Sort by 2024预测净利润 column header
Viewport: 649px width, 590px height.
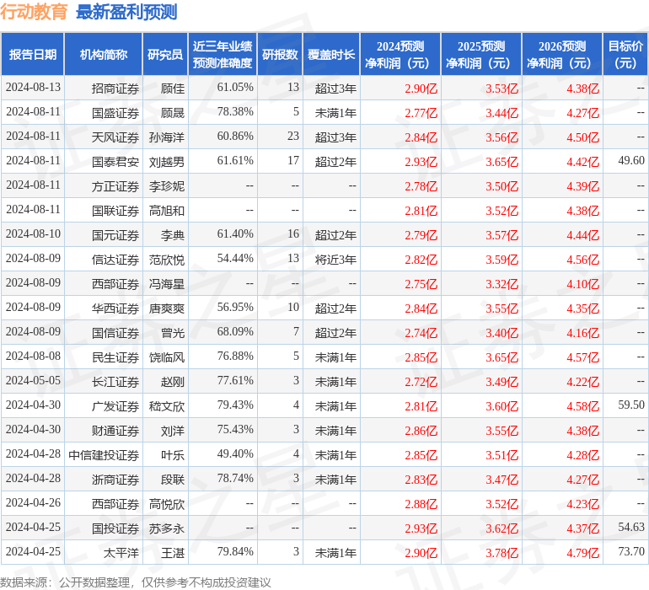400,54
